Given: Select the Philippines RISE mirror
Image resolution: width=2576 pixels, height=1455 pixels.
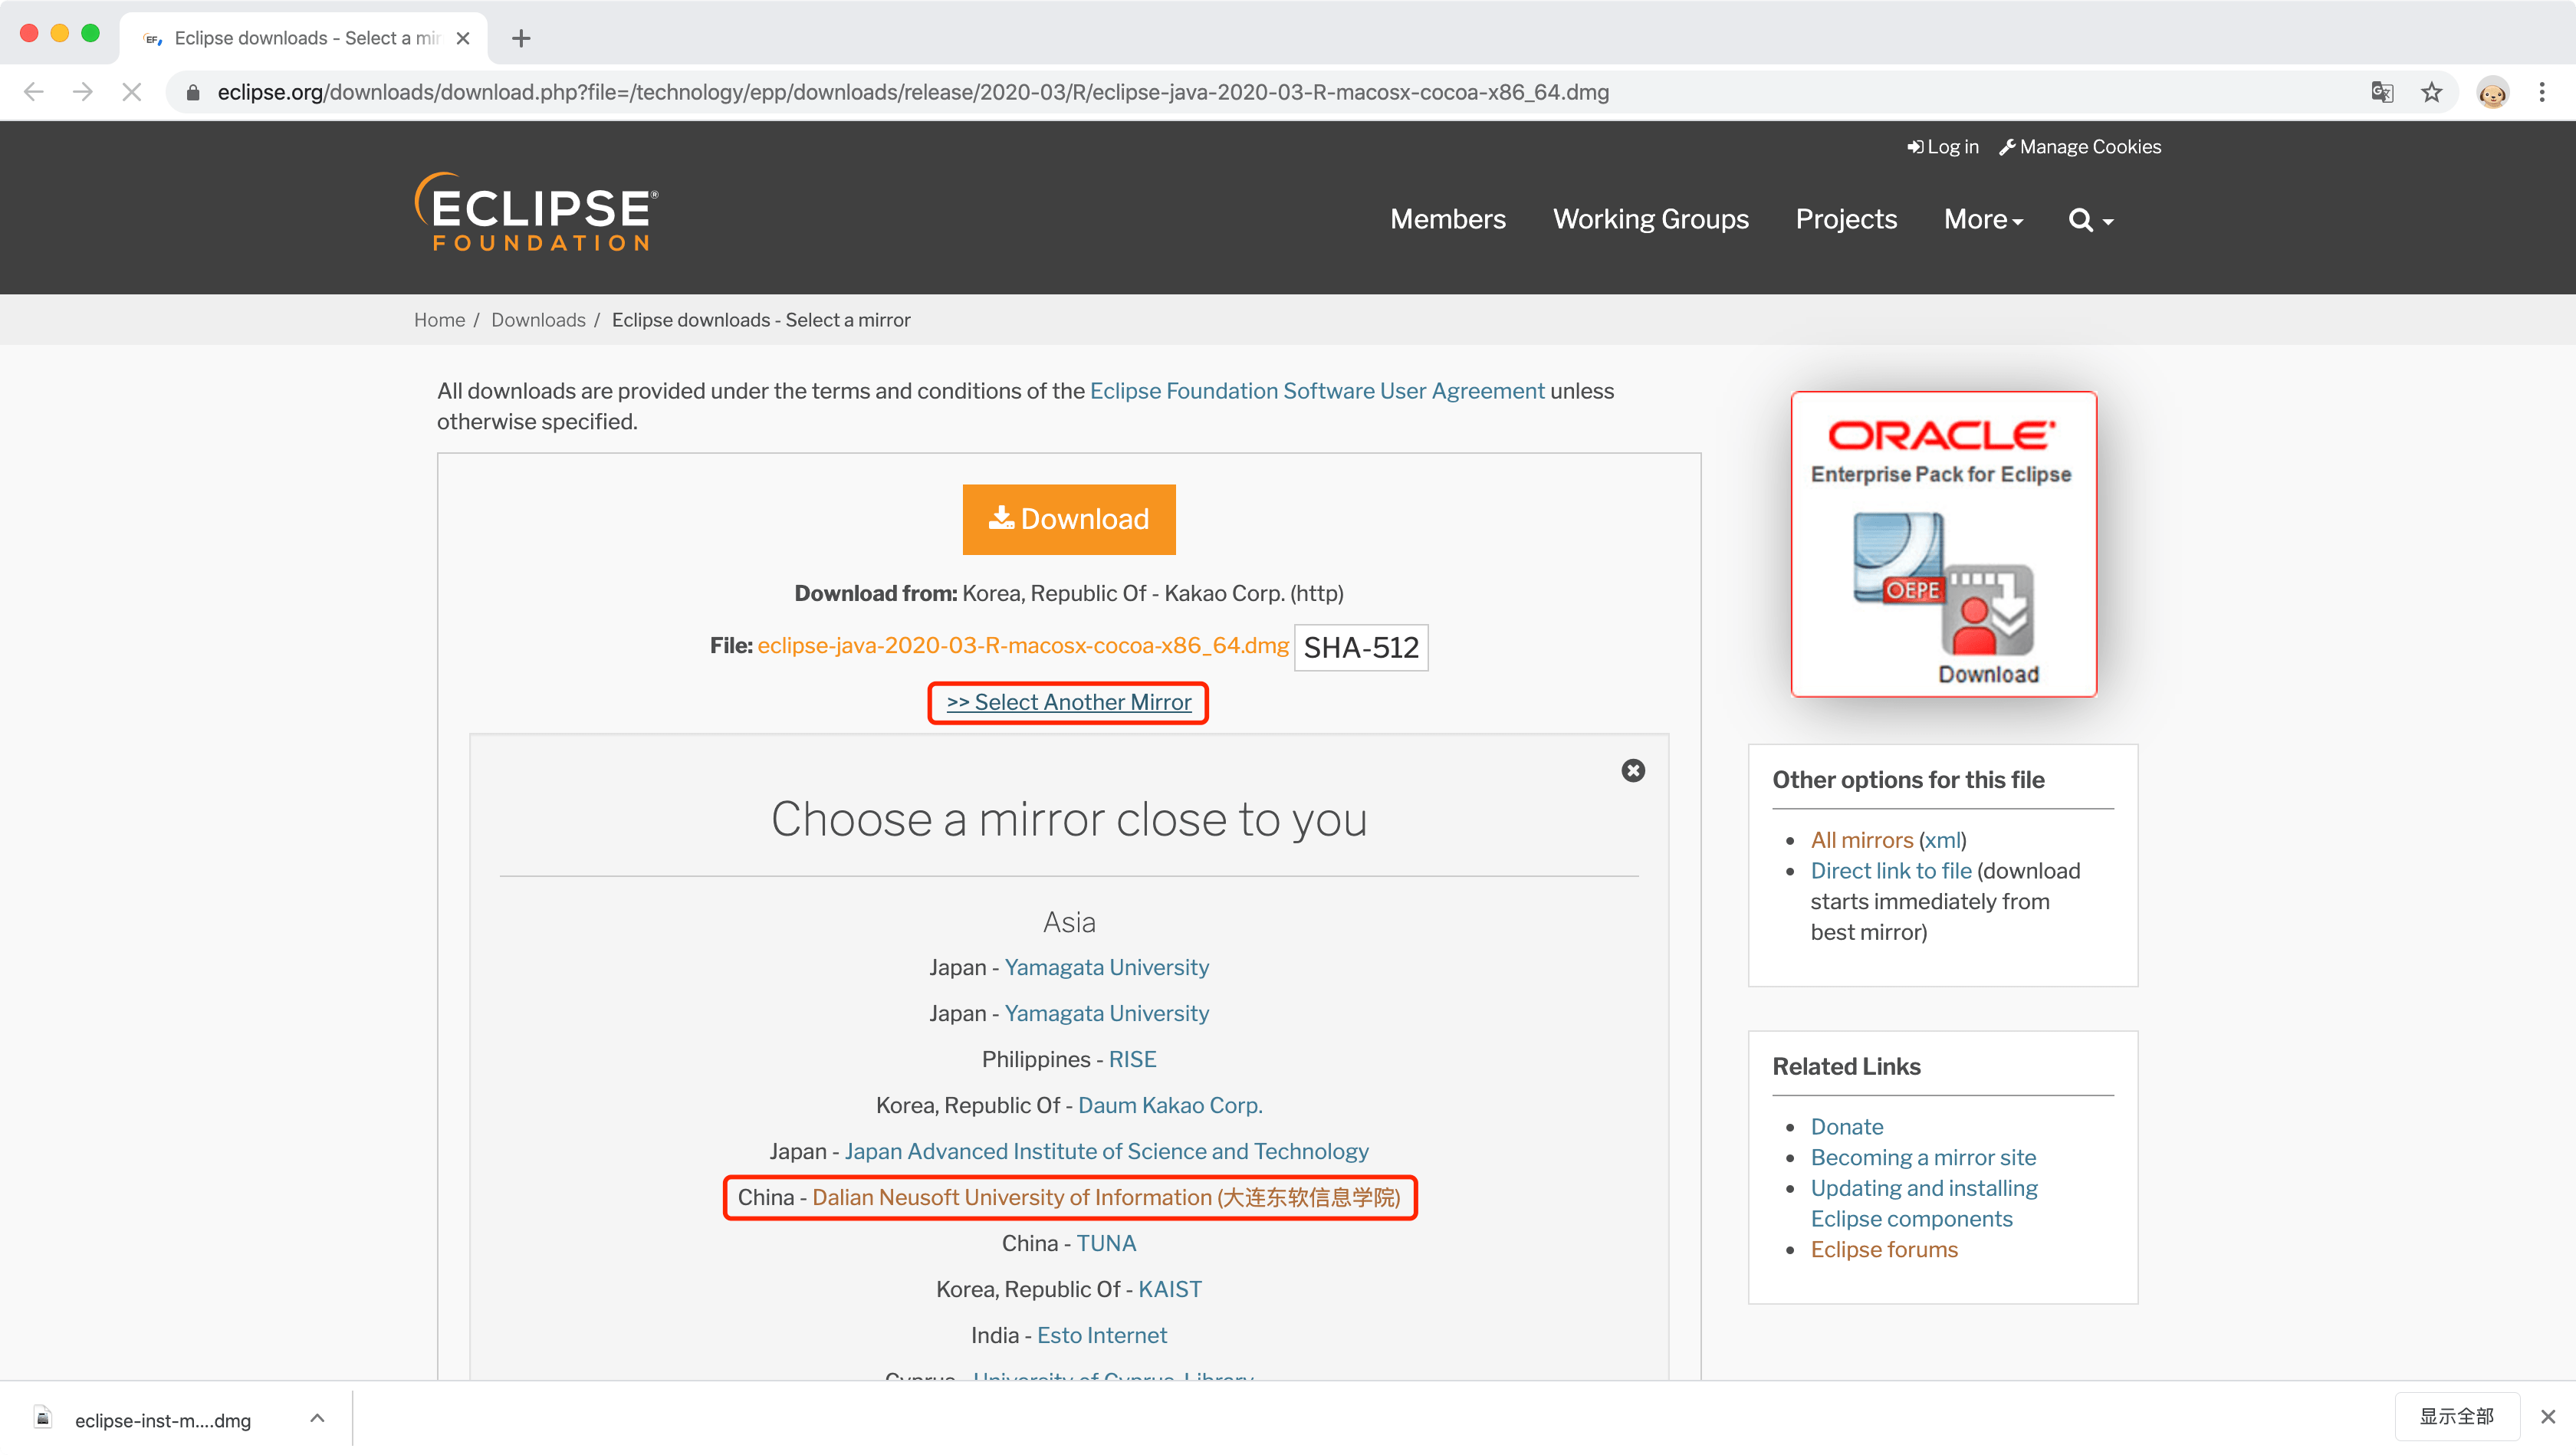Looking at the screenshot, I should pyautogui.click(x=1132, y=1059).
